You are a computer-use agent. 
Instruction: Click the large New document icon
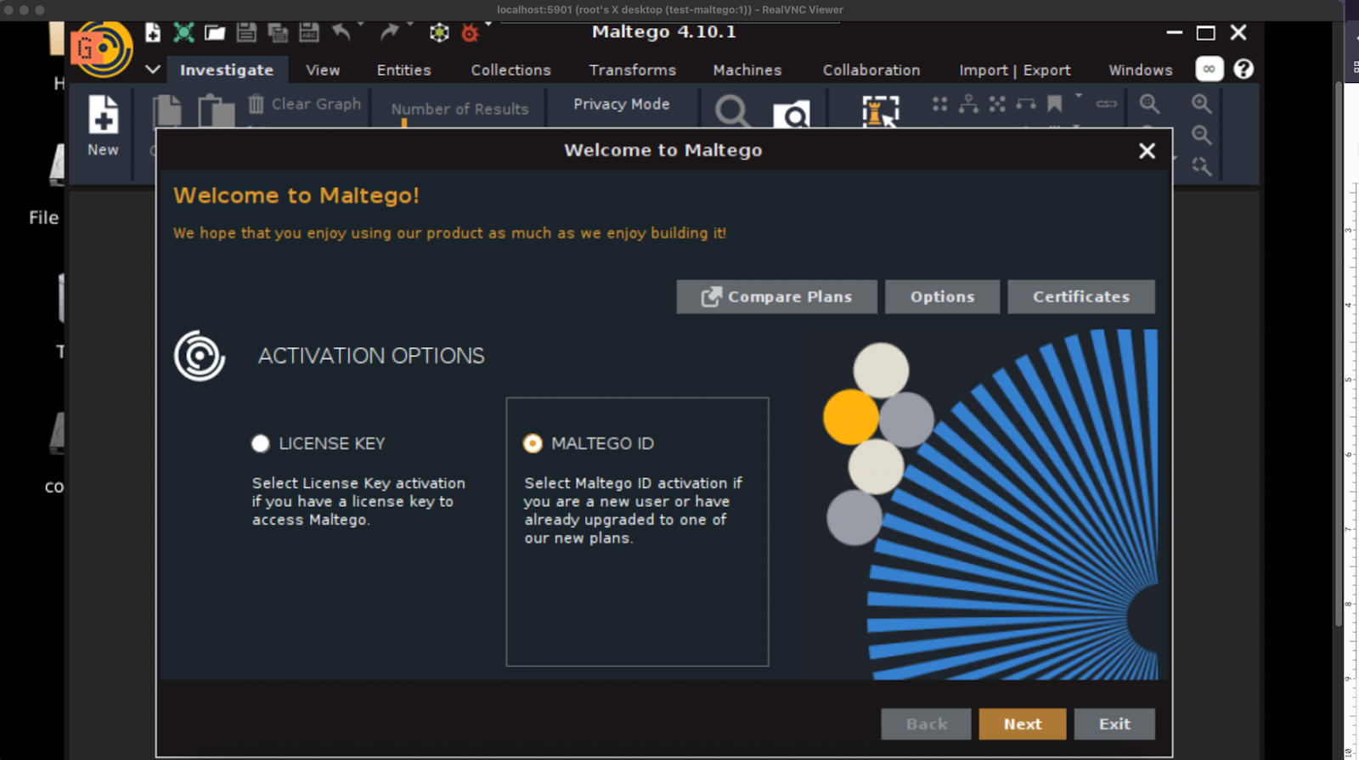pyautogui.click(x=103, y=114)
